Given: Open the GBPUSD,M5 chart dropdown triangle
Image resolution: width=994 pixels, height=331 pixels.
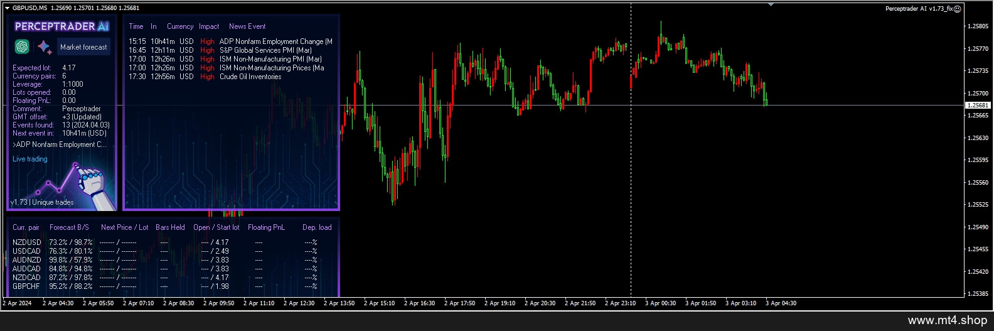Looking at the screenshot, I should (x=7, y=8).
